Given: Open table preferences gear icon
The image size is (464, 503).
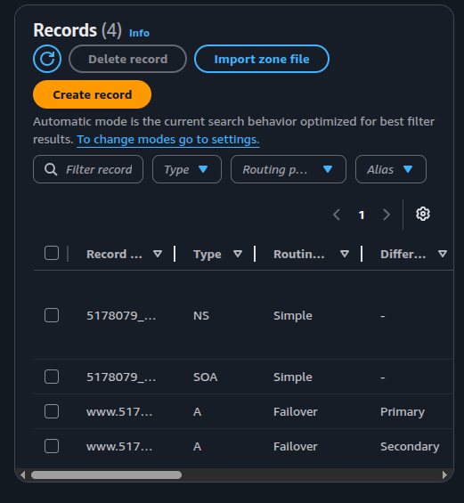Looking at the screenshot, I should 423,214.
